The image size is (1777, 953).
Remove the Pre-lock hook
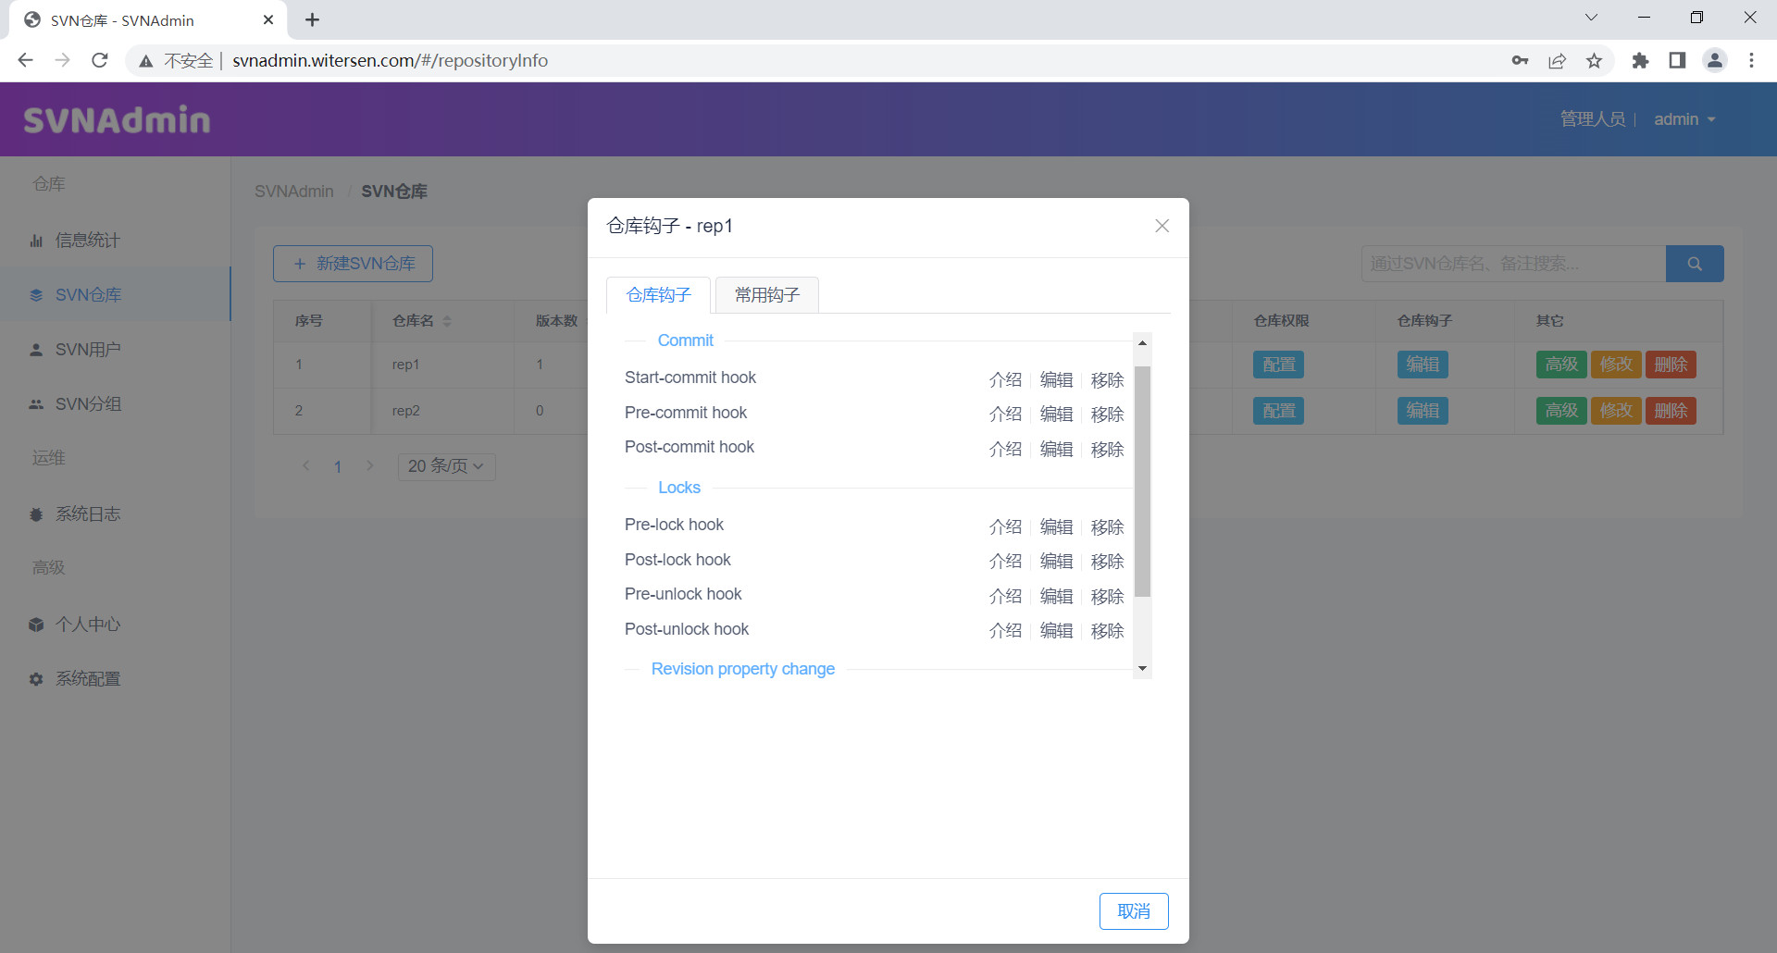tap(1107, 526)
